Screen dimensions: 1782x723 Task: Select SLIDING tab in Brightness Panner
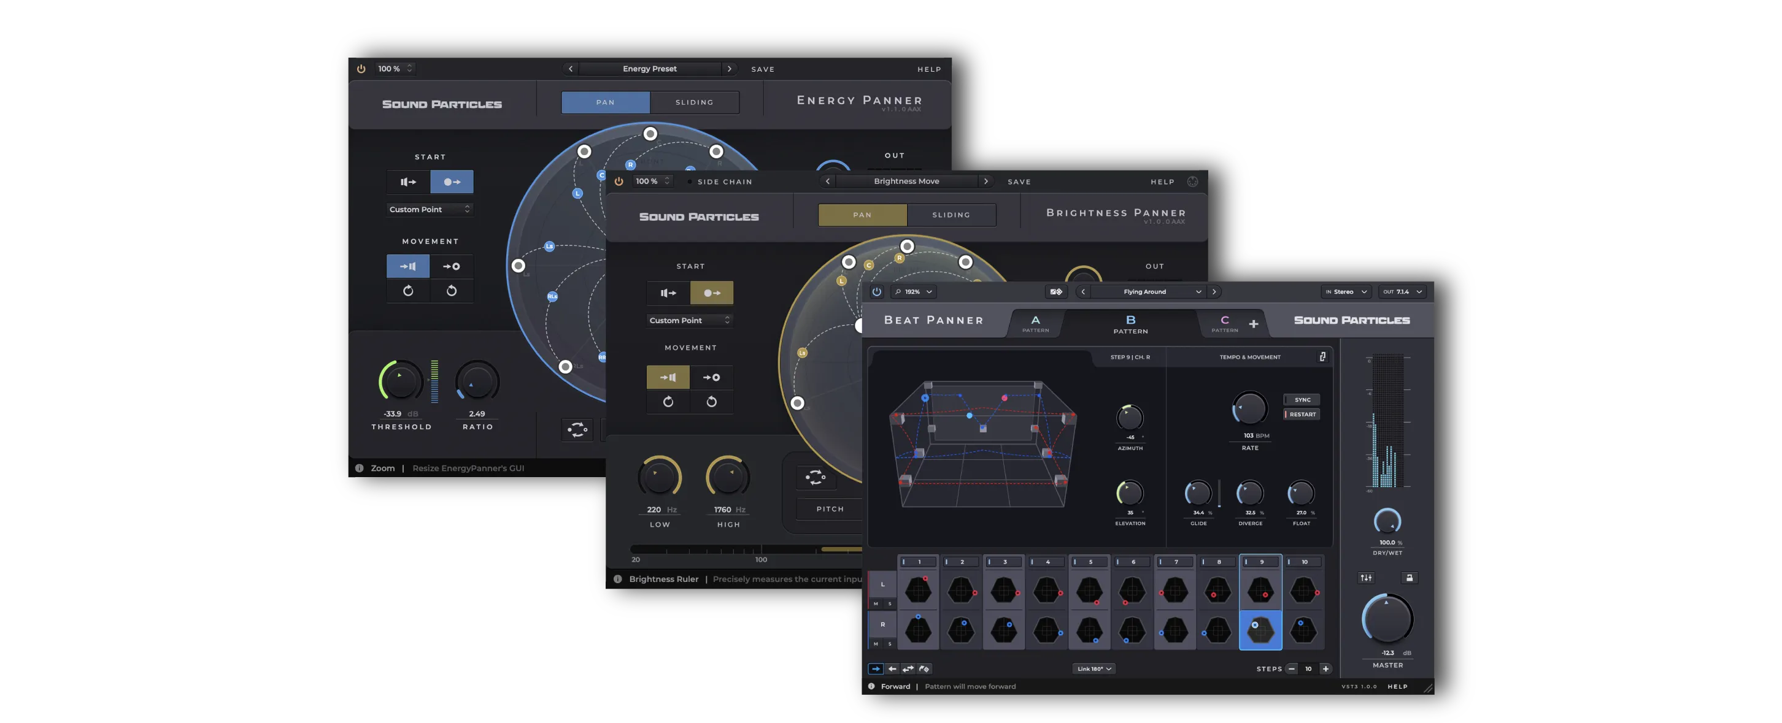point(951,215)
